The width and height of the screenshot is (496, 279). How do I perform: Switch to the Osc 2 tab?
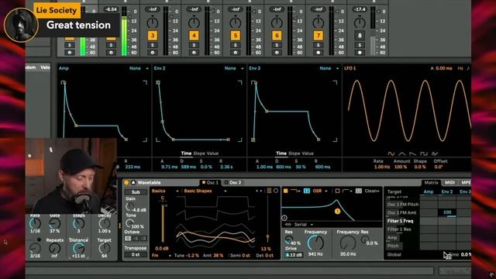coord(232,183)
